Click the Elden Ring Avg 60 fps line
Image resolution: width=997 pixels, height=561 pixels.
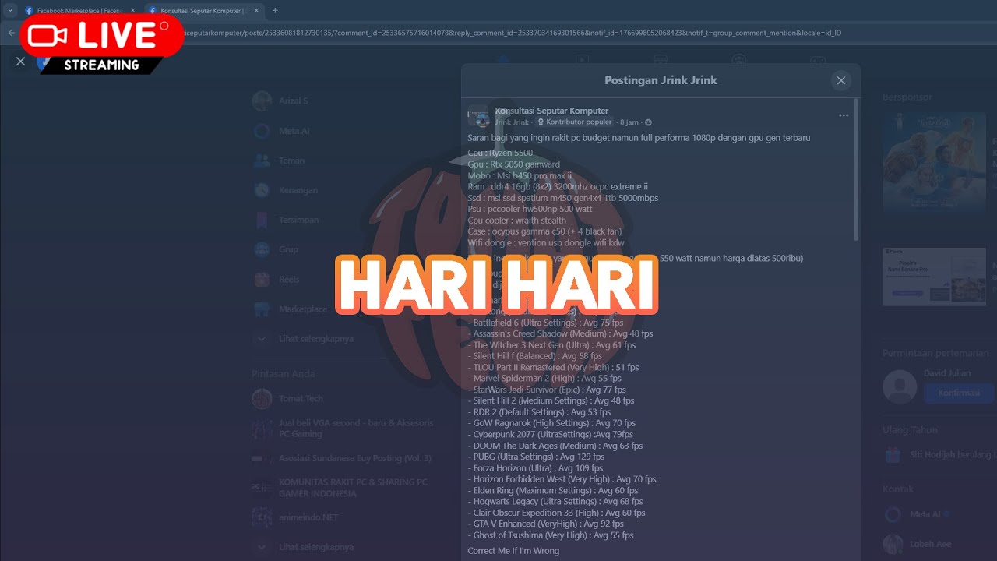click(553, 490)
